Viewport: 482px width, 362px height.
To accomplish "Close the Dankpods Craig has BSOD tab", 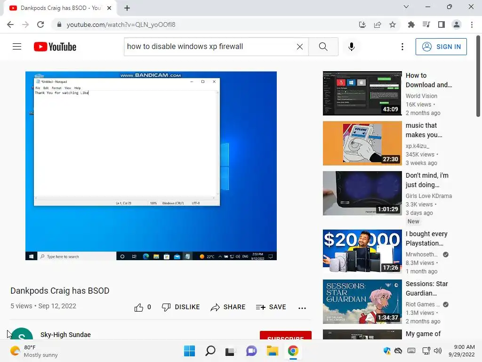I will point(109,8).
